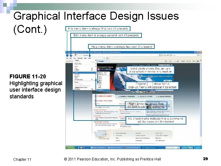Open the Current Students tab
The height and width of the screenshot is (166, 221).
pyautogui.click(x=126, y=97)
